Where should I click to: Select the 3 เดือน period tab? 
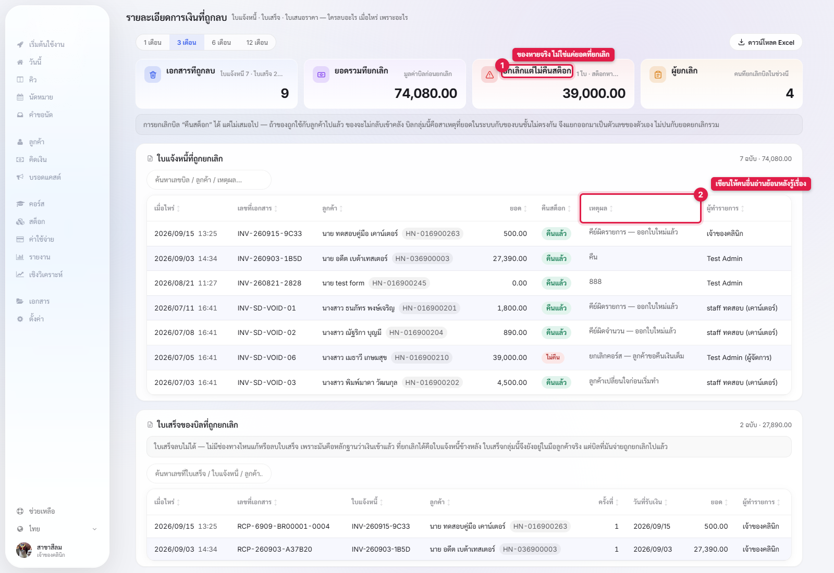click(187, 42)
